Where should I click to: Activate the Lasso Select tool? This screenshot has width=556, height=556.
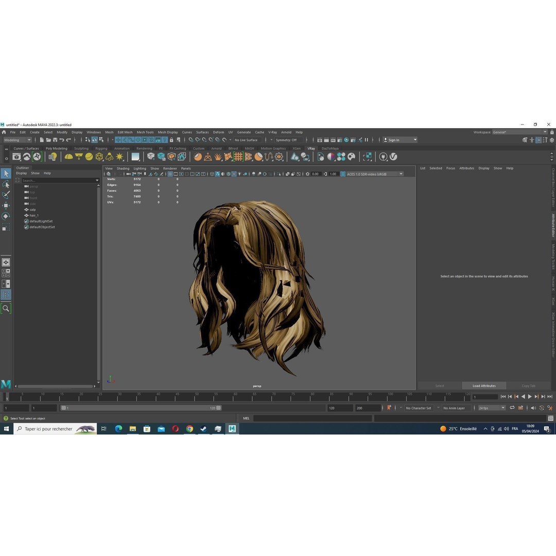[x=6, y=184]
